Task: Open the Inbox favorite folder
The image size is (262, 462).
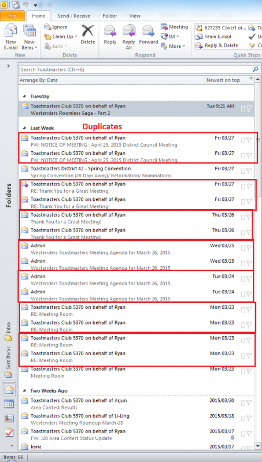Action: pos(8,331)
